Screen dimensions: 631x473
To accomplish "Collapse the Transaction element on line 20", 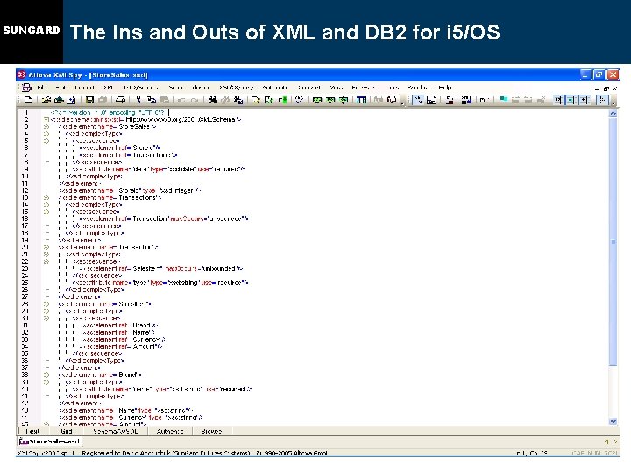I will (x=46, y=247).
